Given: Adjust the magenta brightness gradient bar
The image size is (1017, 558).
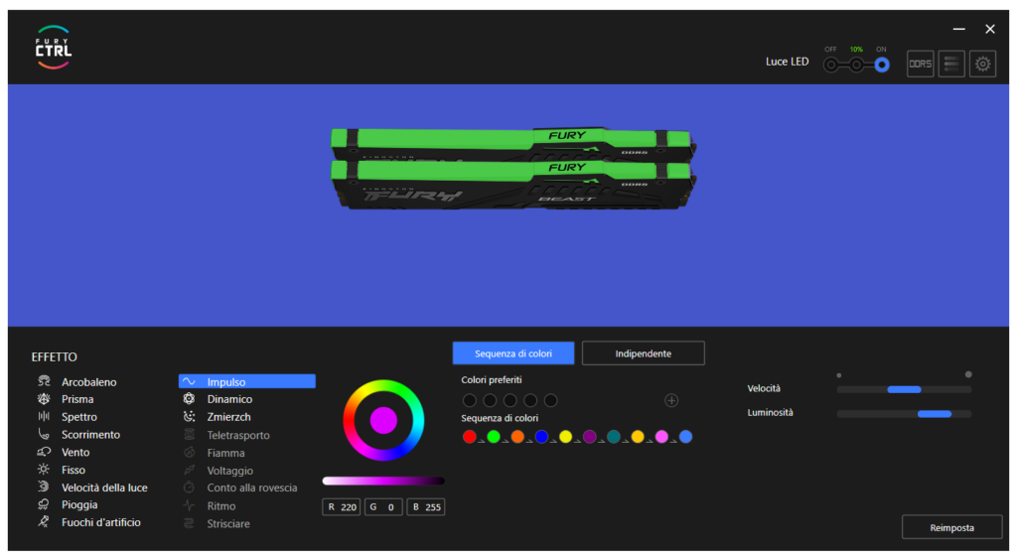Looking at the screenshot, I should pos(383,481).
